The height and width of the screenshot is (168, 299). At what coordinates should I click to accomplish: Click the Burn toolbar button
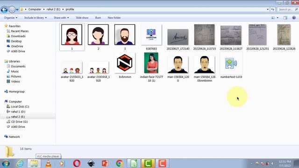pos(98,18)
